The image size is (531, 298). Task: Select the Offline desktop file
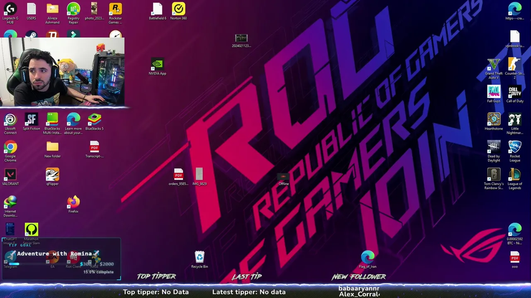(284, 179)
